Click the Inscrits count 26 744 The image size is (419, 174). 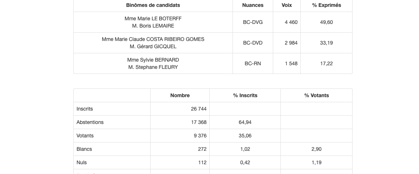199,109
